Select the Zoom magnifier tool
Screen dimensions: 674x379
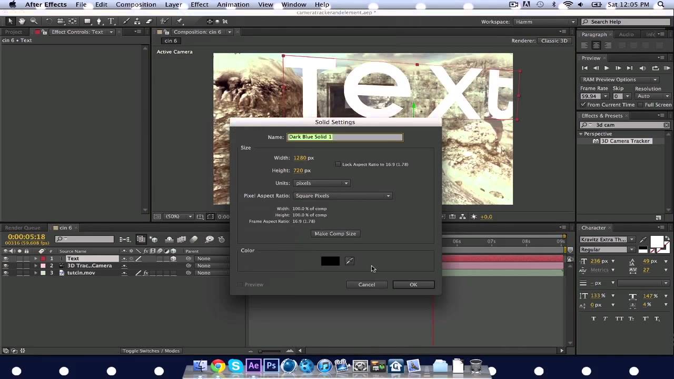34,21
